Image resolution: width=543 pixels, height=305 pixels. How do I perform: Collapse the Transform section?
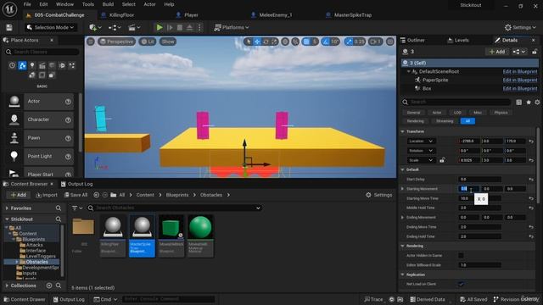(403, 131)
